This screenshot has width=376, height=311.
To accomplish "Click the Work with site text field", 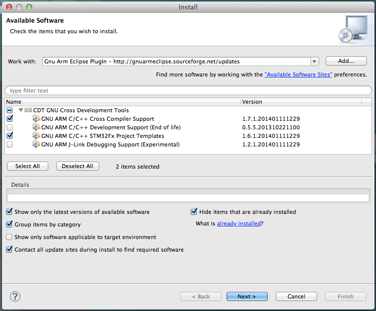I will coord(177,61).
